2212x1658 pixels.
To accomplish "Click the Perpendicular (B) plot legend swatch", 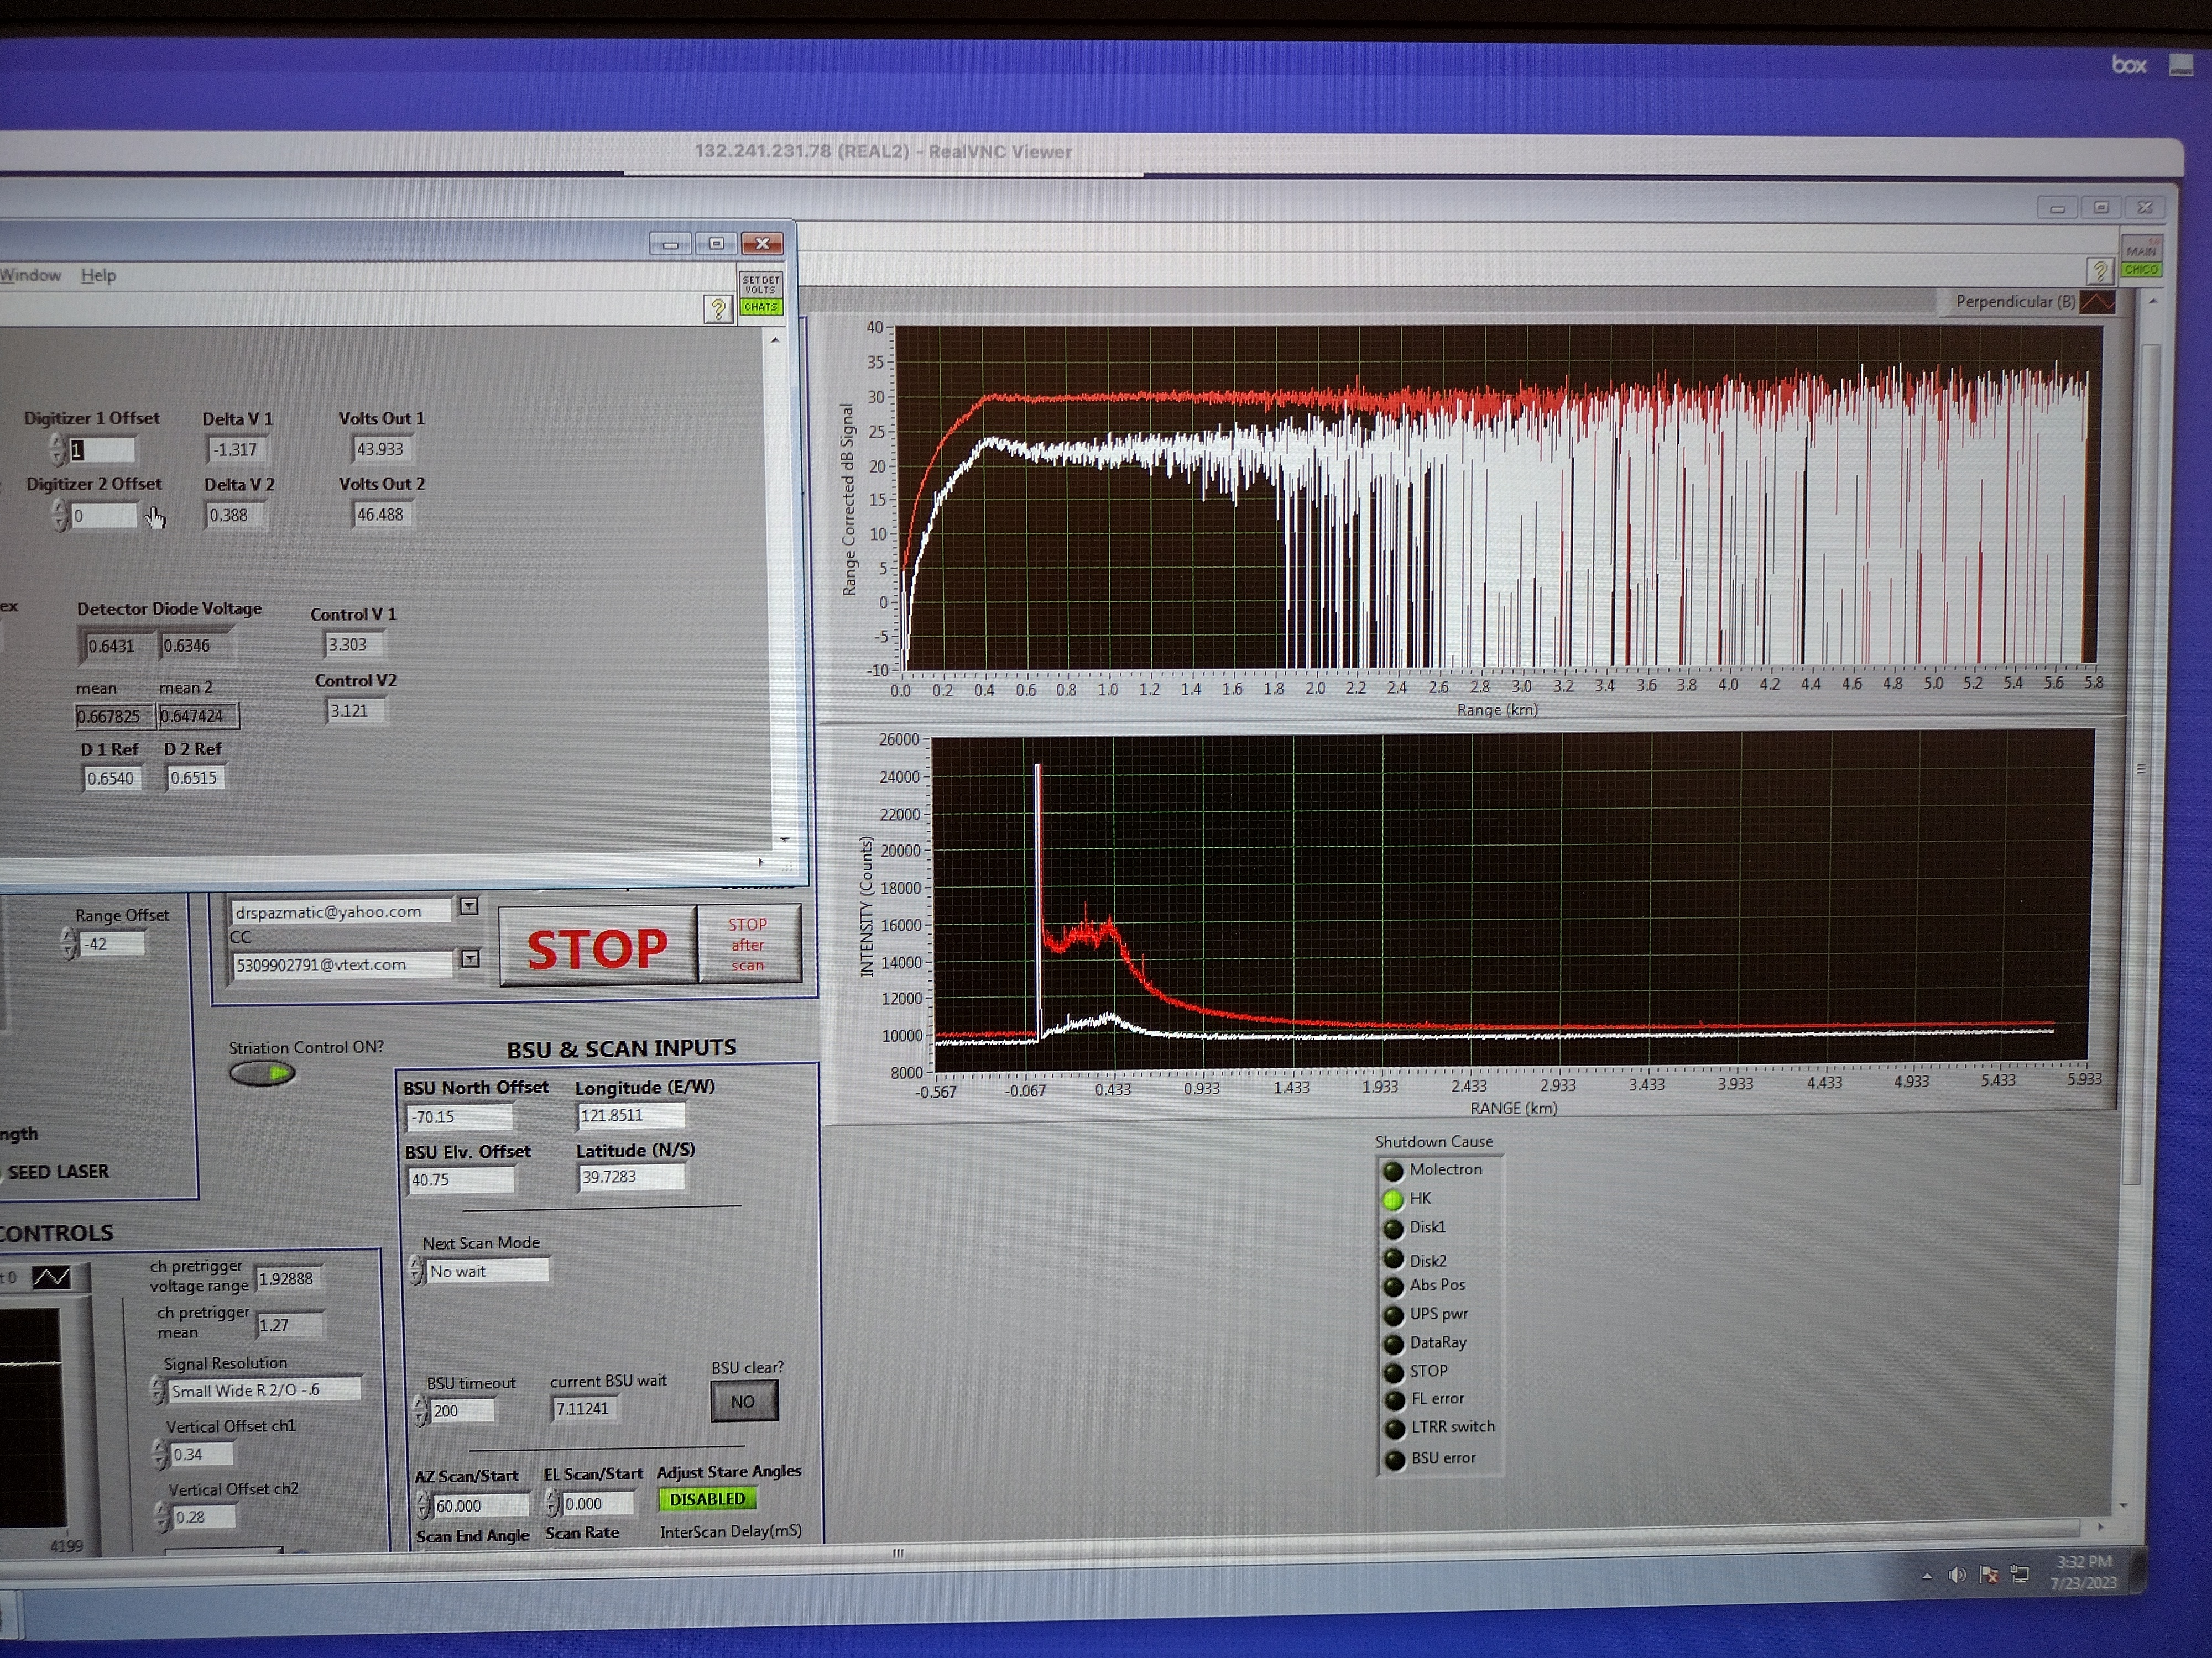I will pyautogui.click(x=2097, y=302).
